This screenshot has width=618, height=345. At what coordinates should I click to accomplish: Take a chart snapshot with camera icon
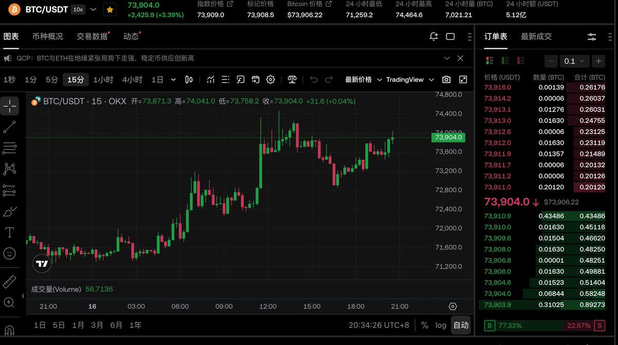point(447,80)
